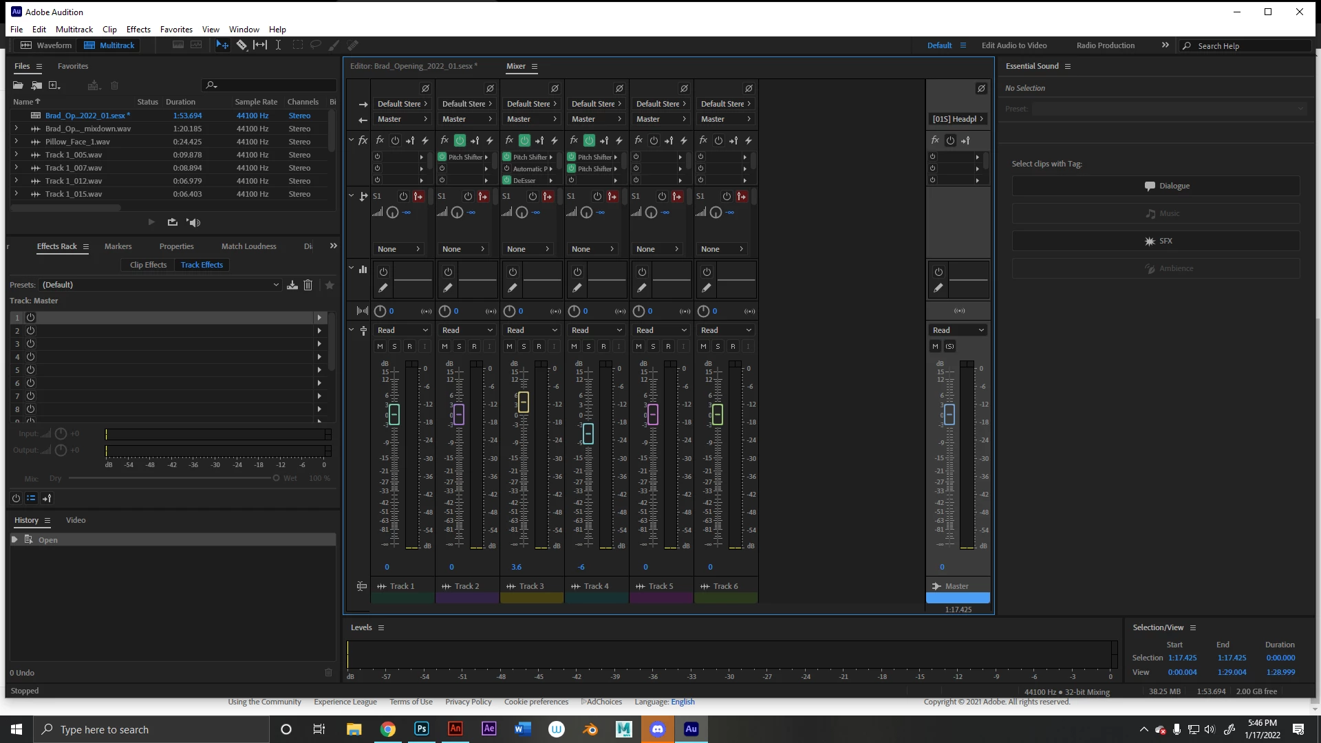This screenshot has height=743, width=1321.
Task: Open Track 4 automation mode Read dropdown
Action: (596, 330)
